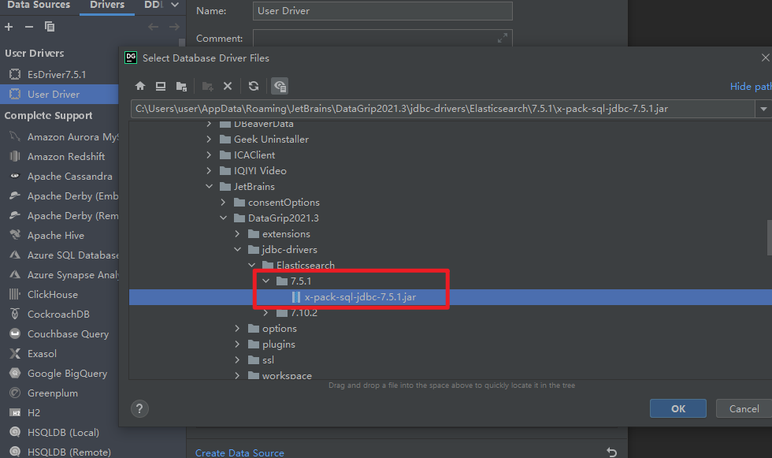Collapse the DataGrip2021.3 folder
The height and width of the screenshot is (458, 772).
[223, 218]
